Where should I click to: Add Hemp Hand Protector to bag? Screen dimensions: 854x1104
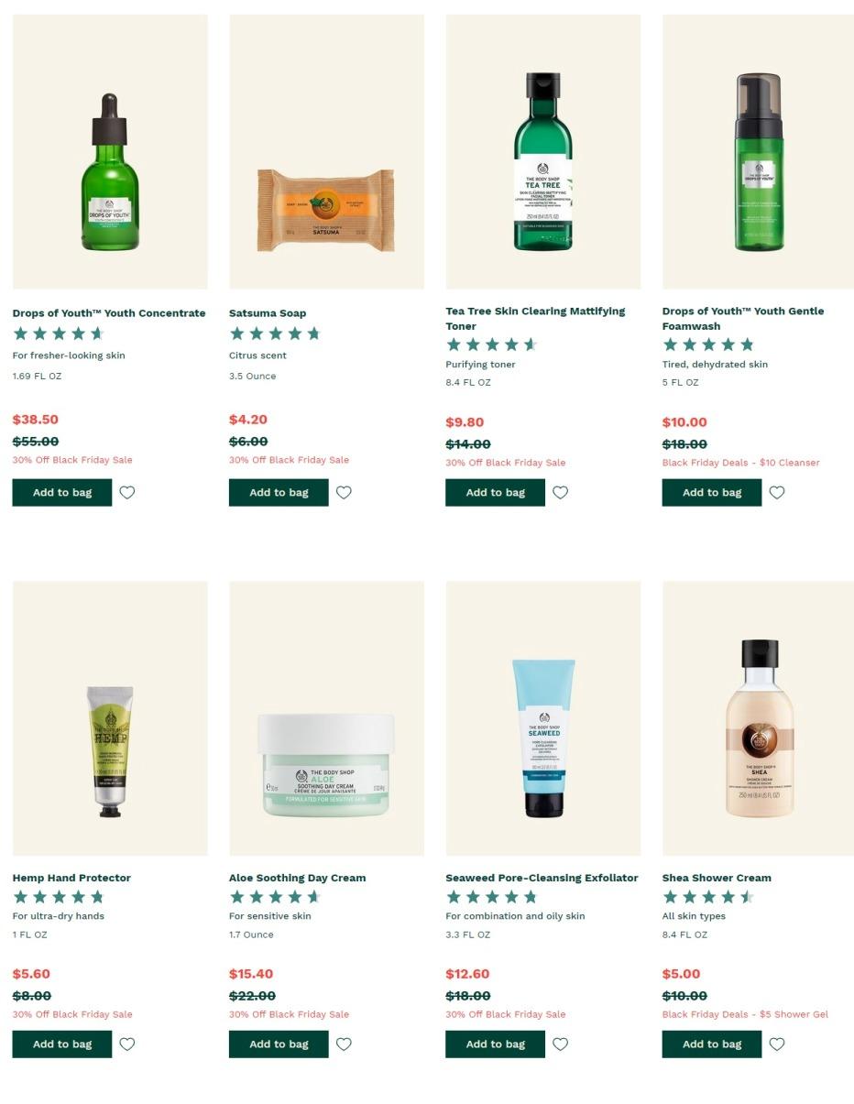pos(62,1044)
